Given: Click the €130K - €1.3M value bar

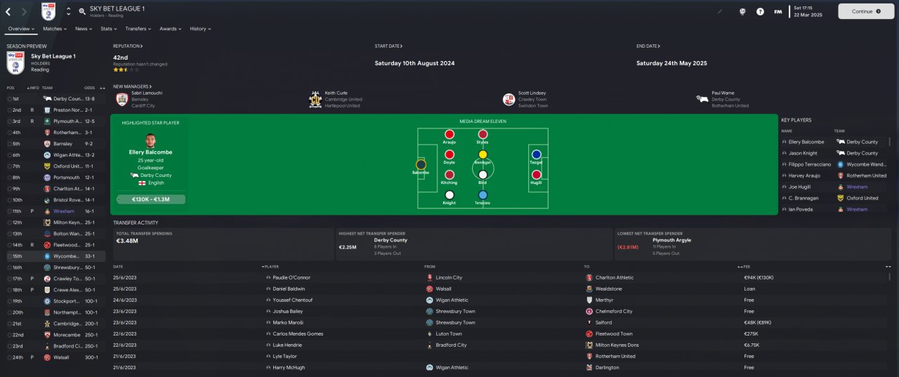Looking at the screenshot, I should point(151,199).
